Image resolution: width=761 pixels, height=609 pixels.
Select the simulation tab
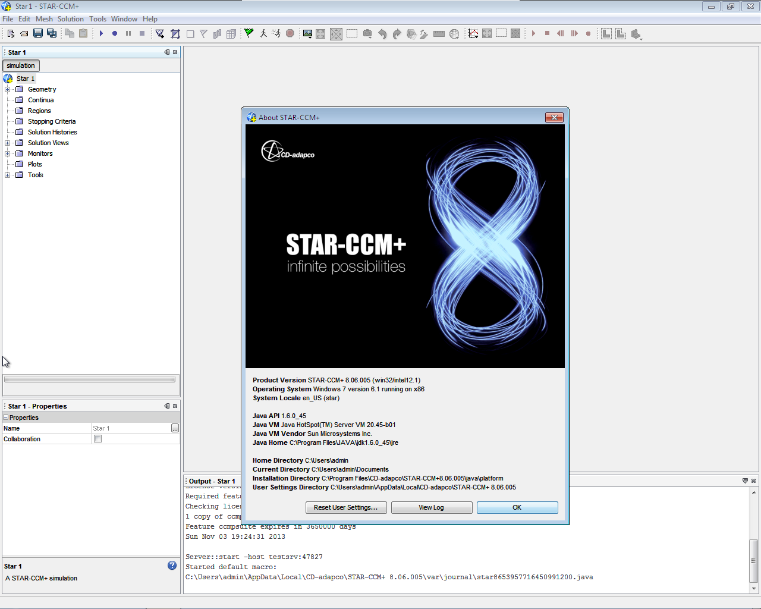(x=21, y=65)
